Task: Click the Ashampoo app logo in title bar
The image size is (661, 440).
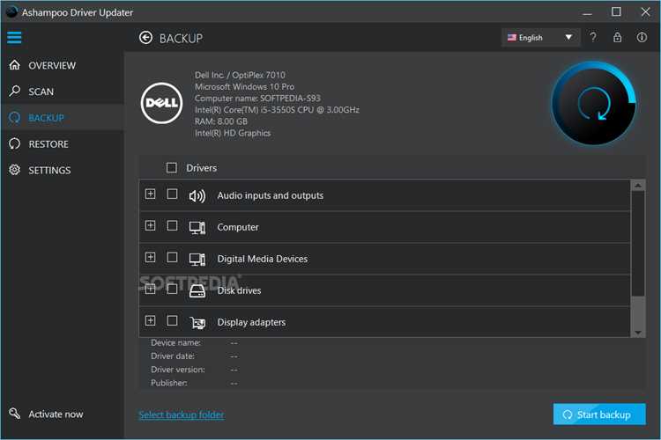Action: click(11, 12)
